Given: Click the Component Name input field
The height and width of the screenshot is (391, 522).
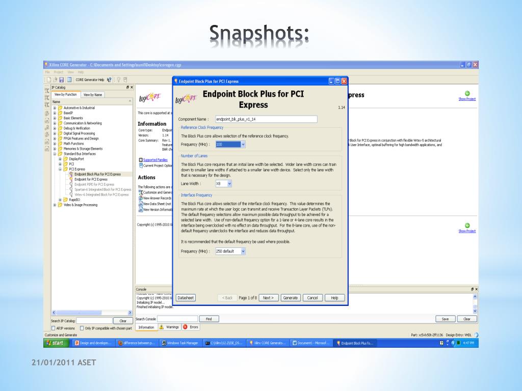Looking at the screenshot, I should point(266,119).
